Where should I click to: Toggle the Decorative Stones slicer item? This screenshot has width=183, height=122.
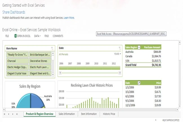(x=40, y=61)
